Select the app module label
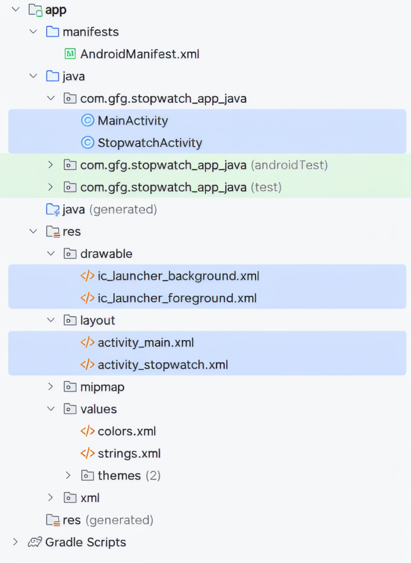Image resolution: width=411 pixels, height=563 pixels. pos(55,10)
